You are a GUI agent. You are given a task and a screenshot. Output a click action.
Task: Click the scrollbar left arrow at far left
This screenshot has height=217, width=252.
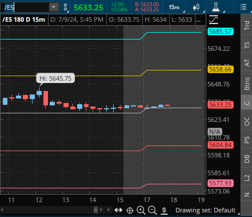(x=2, y=210)
